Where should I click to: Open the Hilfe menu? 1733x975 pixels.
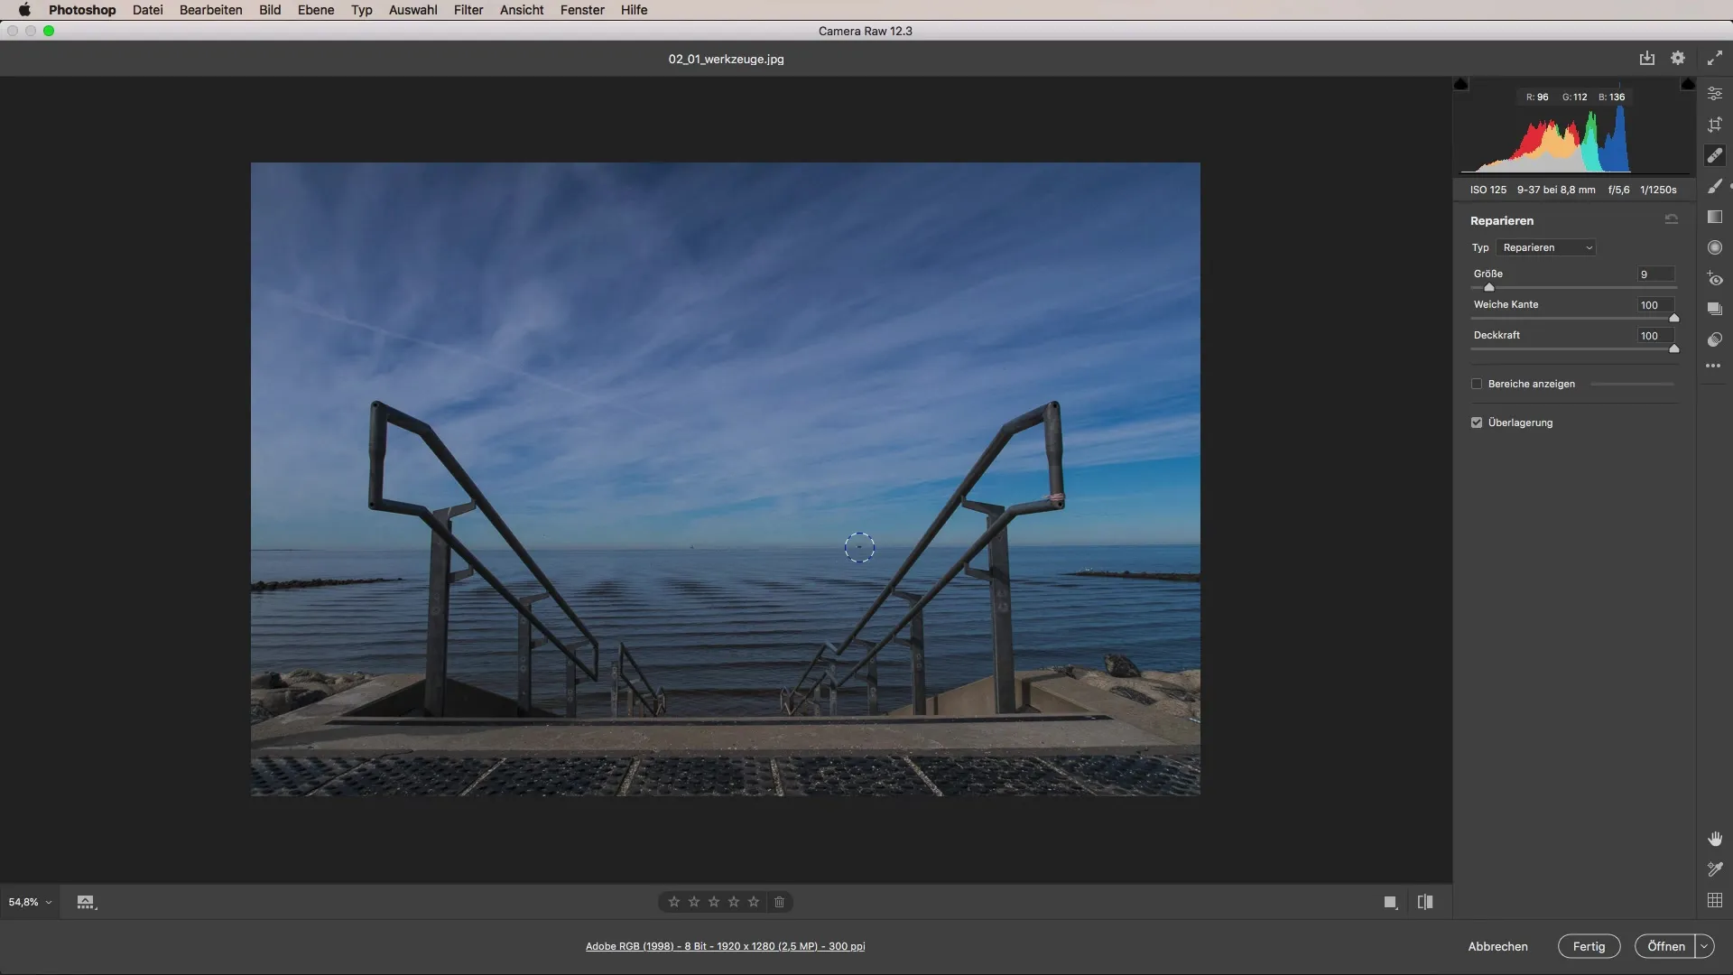tap(634, 10)
